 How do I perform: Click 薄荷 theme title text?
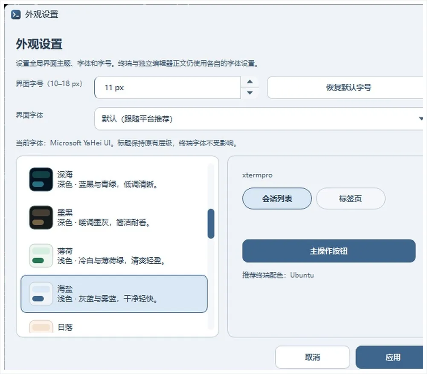(x=65, y=251)
